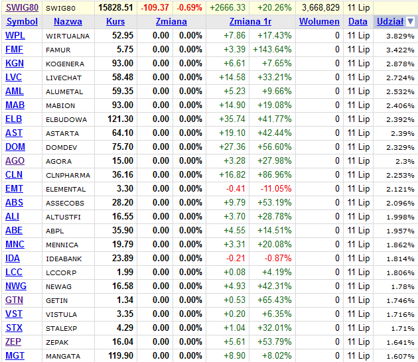This screenshot has height=362, width=418.
Task: Open FMF Famur stock symbol
Action: coord(15,50)
